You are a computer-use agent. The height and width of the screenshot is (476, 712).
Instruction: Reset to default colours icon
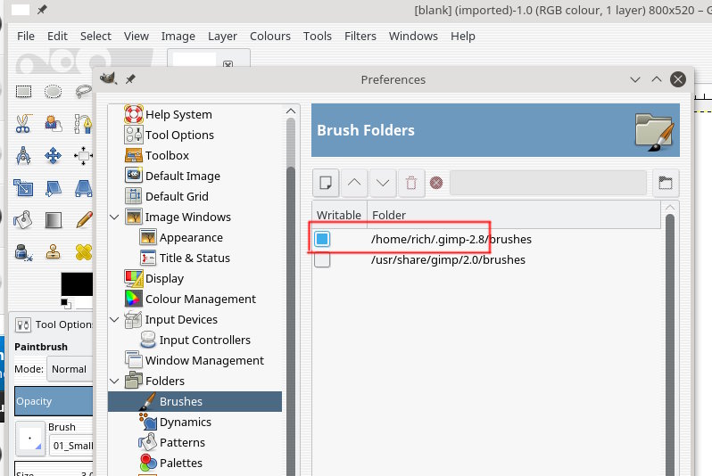pyautogui.click(x=66, y=303)
